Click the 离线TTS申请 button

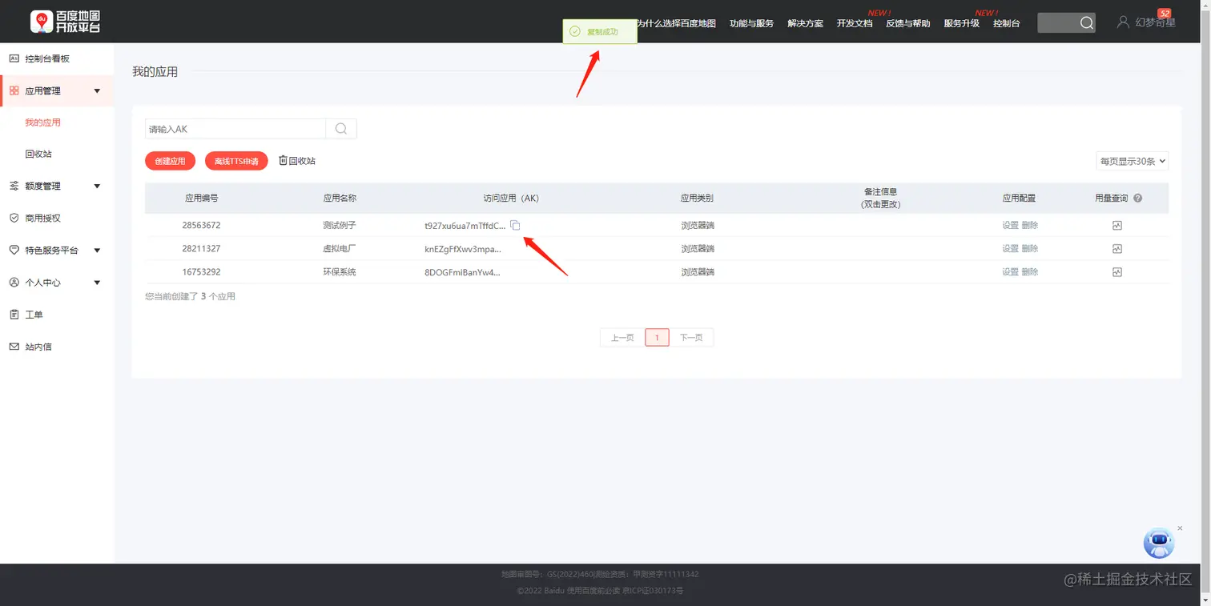pos(235,160)
